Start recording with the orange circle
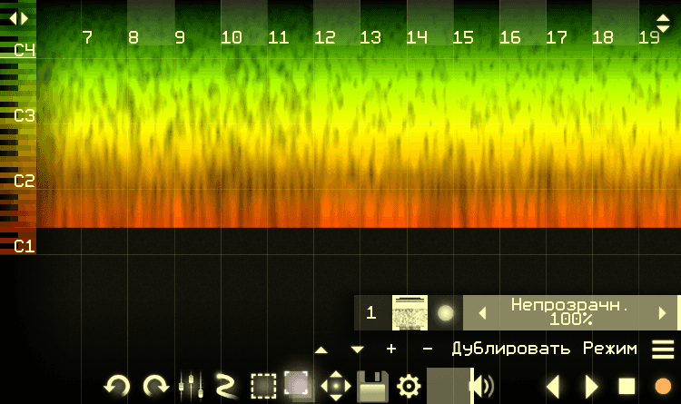Image resolution: width=681 pixels, height=404 pixels. point(663,386)
